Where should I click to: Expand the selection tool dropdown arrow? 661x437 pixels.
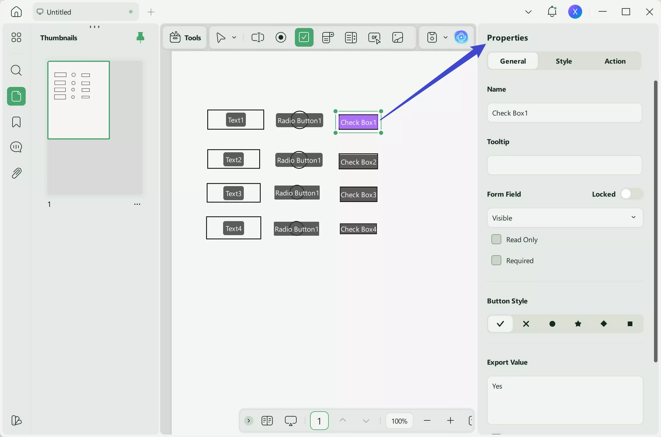[234, 37]
